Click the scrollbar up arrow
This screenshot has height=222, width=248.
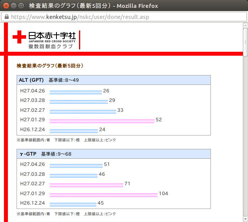click(x=245, y=25)
